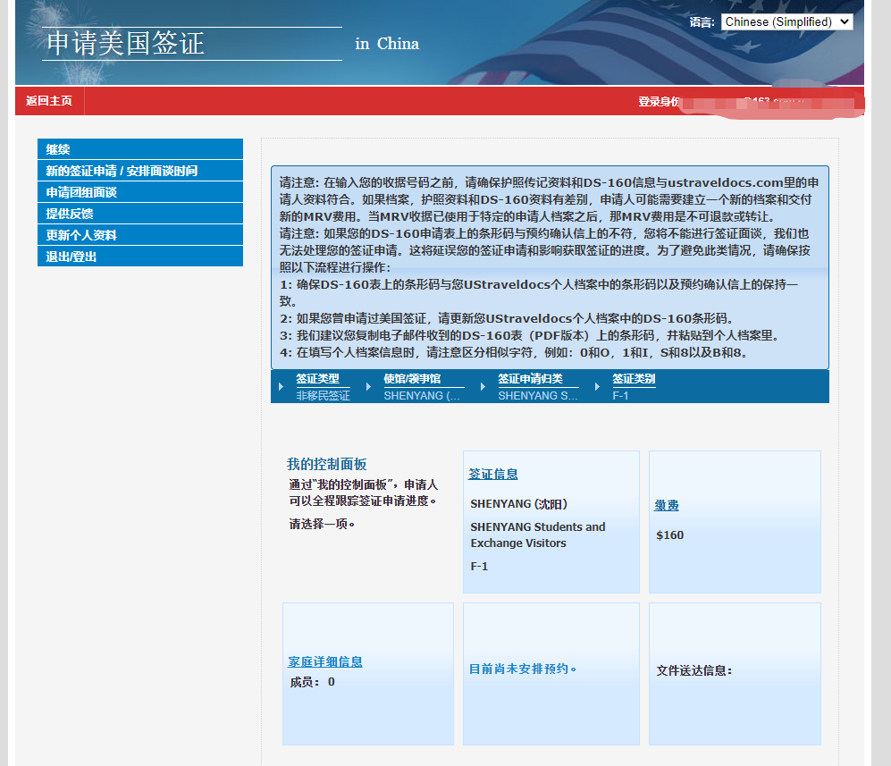Image resolution: width=891 pixels, height=766 pixels.
Task: Click 非移民签证 value in breadcrumb
Action: [323, 395]
